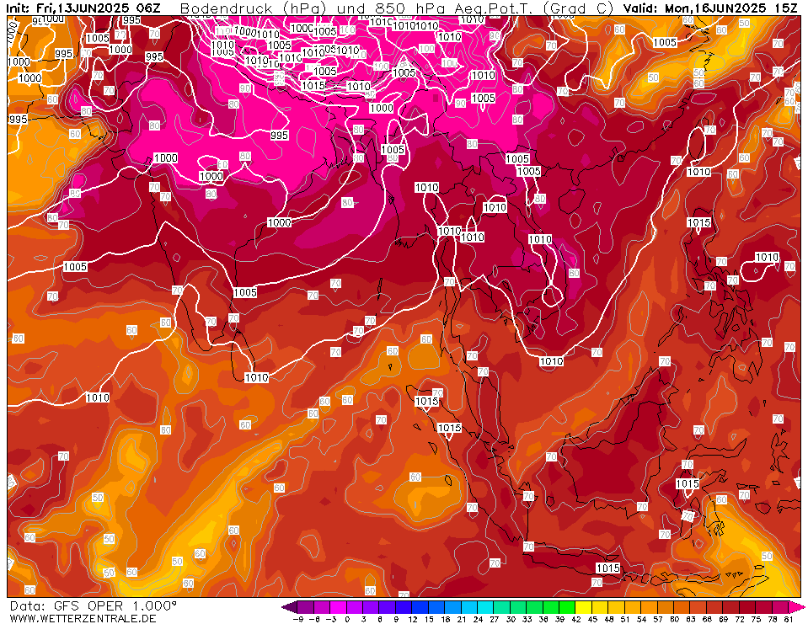Click the '66' value on the color scale
The width and height of the screenshot is (808, 624).
[707, 619]
